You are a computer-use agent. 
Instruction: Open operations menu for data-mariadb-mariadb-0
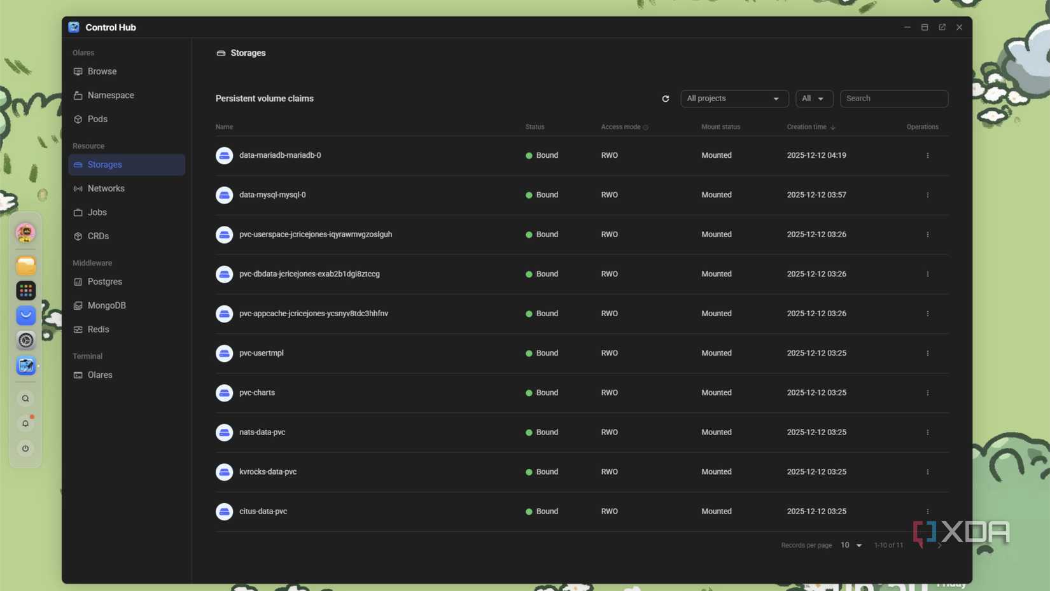[927, 155]
